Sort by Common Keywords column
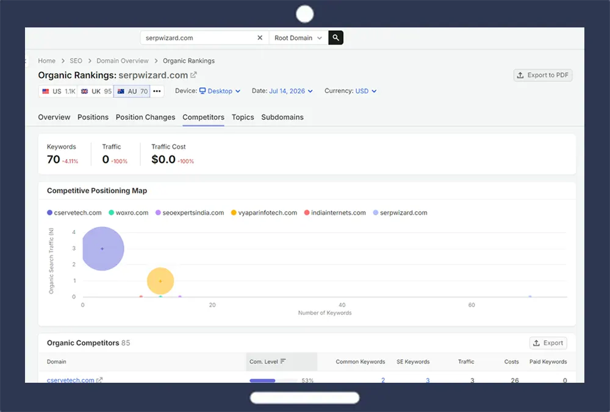The image size is (610, 412). (x=361, y=361)
